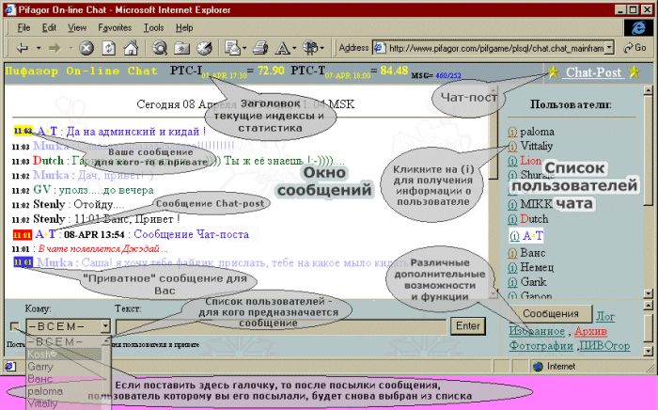The width and height of the screenshot is (658, 410).
Task: Click the text Size 'A' toolbar icon
Action: tap(282, 49)
